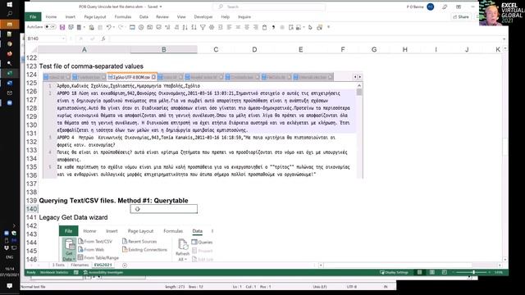Screen dimensions: 525x295
Task: Click the Windows taskbar search icon
Action: pos(9,14)
